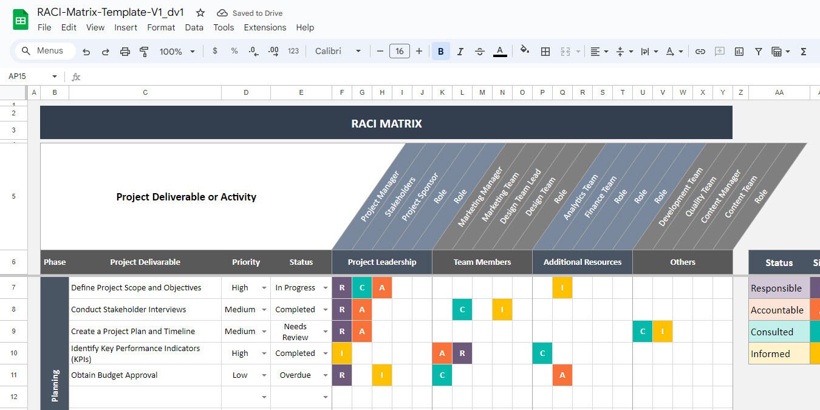Enable italic formatting
The image size is (820, 410).
(x=460, y=51)
